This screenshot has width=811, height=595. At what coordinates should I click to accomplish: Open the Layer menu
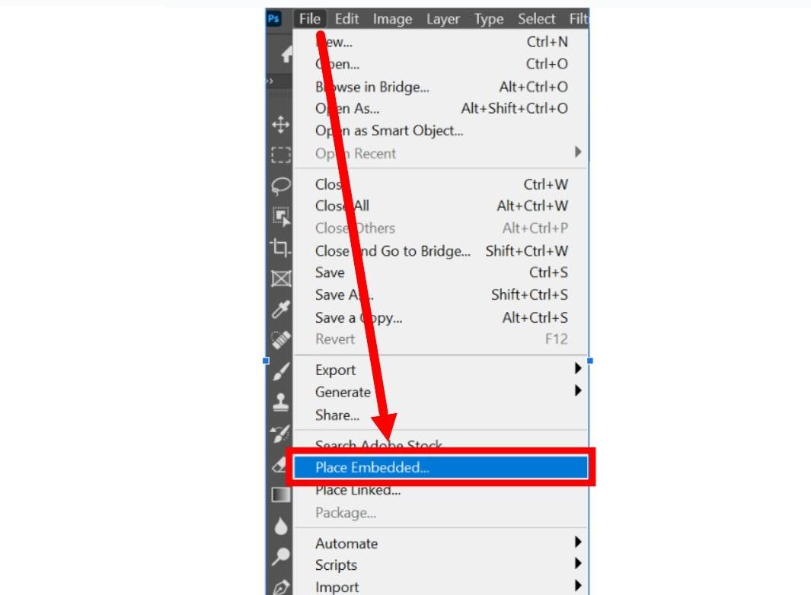(442, 19)
